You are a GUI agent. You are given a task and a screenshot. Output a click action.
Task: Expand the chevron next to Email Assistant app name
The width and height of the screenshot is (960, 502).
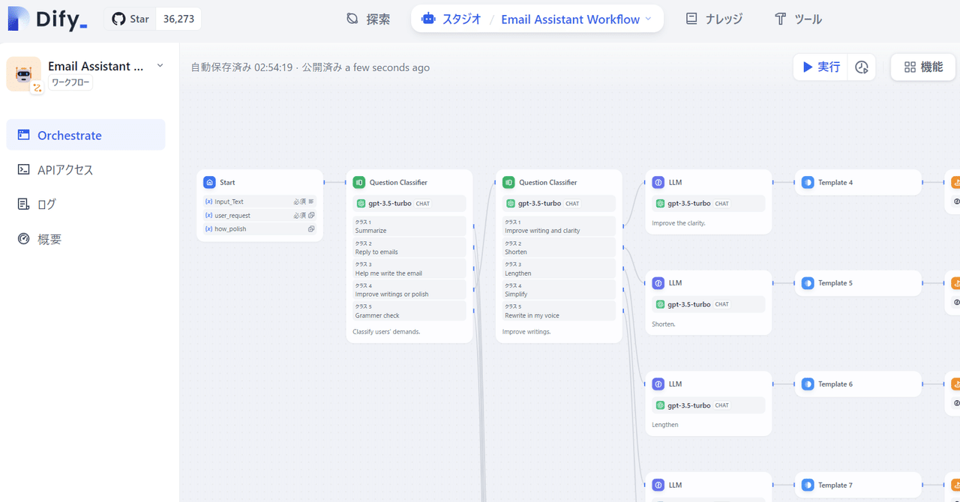point(160,66)
